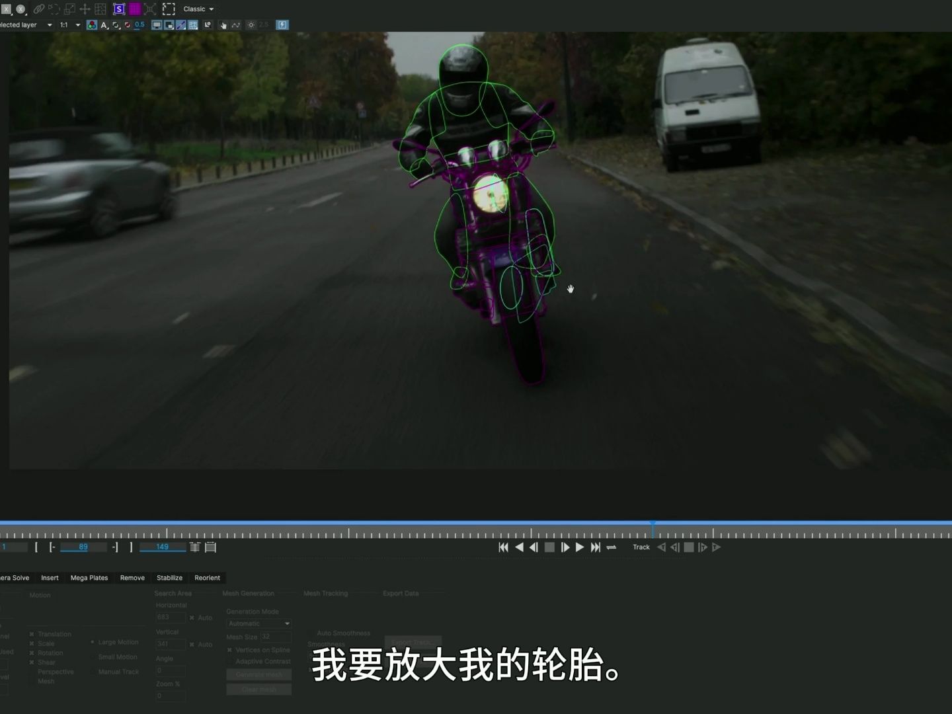
Task: Select the scale tool icon
Action: (x=69, y=9)
